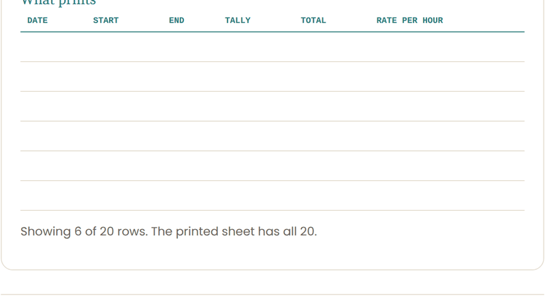Screen dimensions: 545x306
Task: Click the DATE column header
Action: [x=37, y=20]
